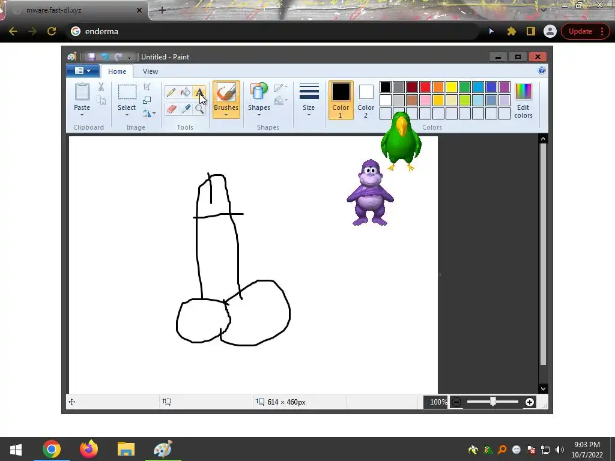This screenshot has height=461, width=615.
Task: Click the Paint icon in taskbar
Action: click(x=163, y=449)
